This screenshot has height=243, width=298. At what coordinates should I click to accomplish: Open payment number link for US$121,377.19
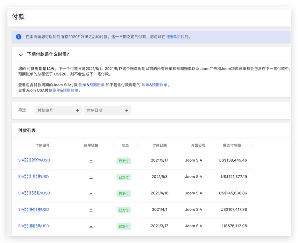tap(33, 177)
